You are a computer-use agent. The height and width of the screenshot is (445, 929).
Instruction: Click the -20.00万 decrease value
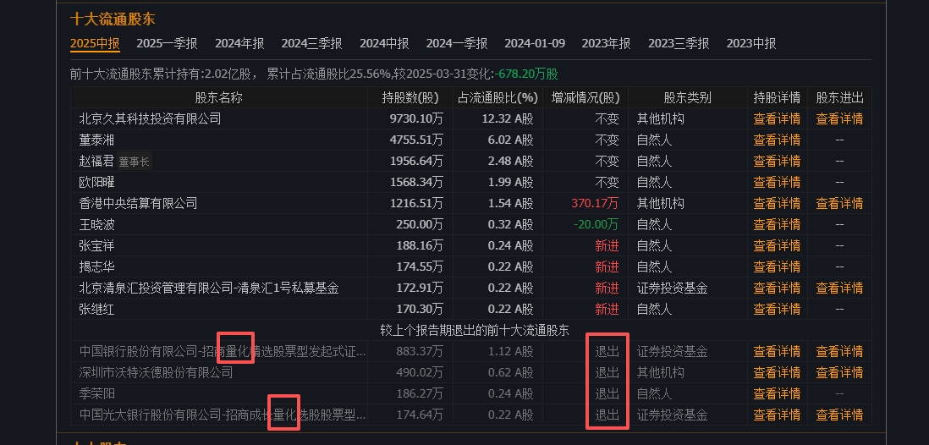click(596, 224)
